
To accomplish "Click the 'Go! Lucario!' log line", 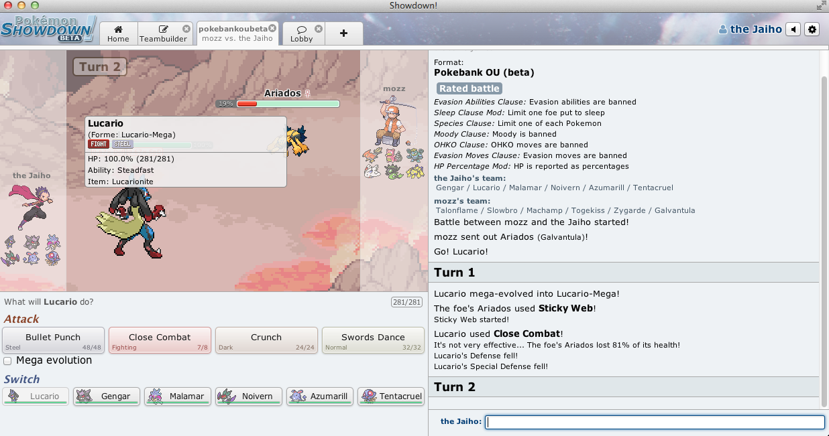I will pos(461,251).
